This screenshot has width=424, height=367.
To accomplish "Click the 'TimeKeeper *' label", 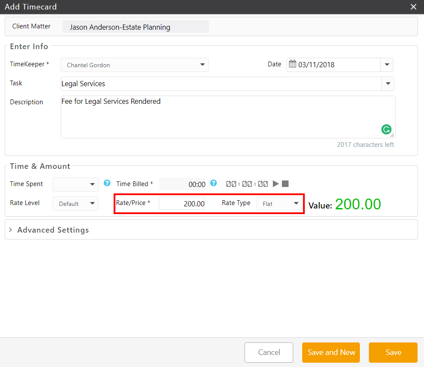I will 29,64.
